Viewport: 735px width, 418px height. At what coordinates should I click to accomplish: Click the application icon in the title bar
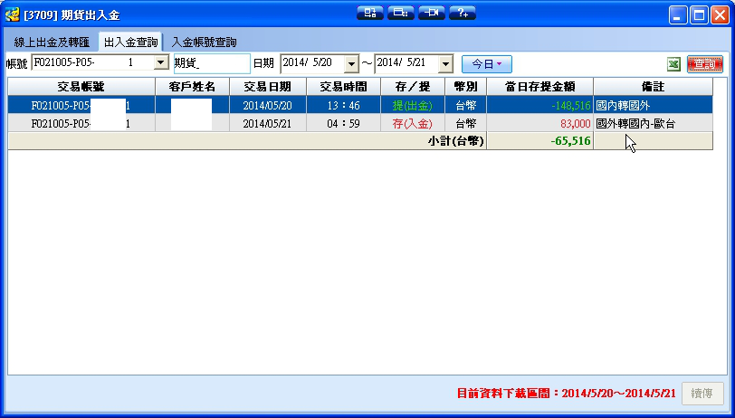(x=12, y=15)
